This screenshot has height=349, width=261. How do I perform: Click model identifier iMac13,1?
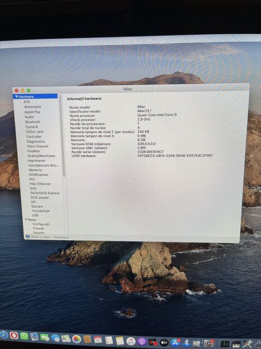[x=144, y=111]
